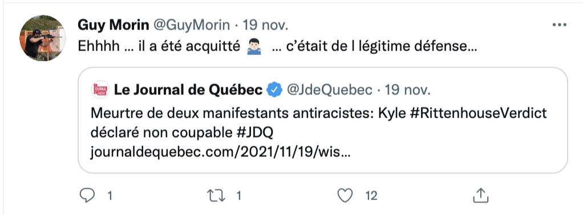
Task: Open the @JdeQuebec handle
Action: (x=329, y=90)
